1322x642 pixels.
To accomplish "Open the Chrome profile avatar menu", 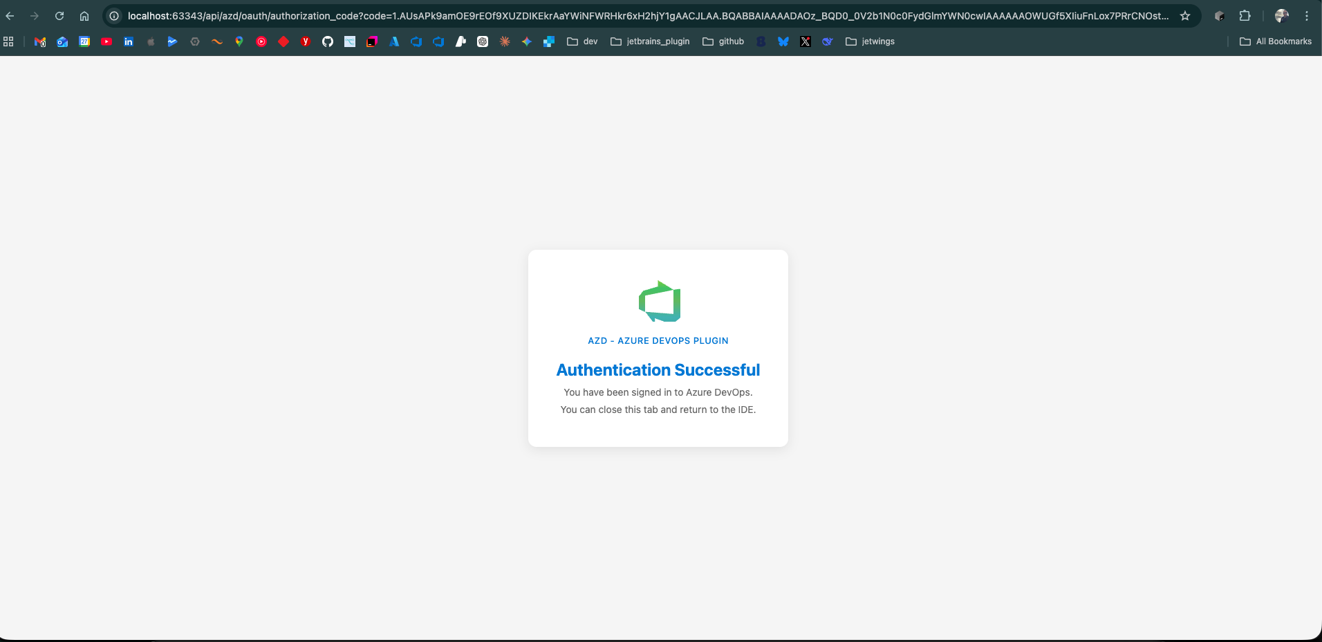I will pos(1282,16).
